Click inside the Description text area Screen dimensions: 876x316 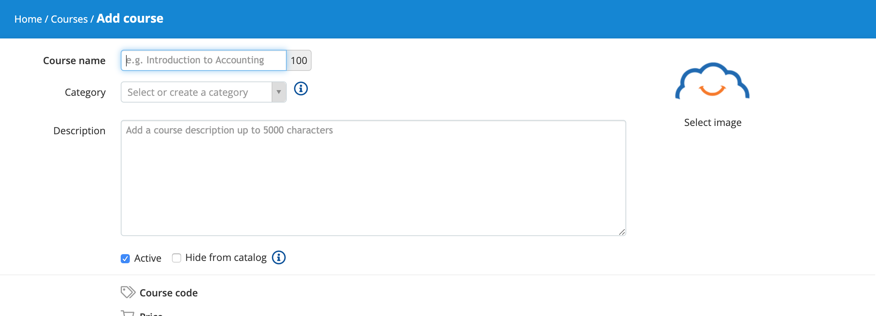[373, 178]
